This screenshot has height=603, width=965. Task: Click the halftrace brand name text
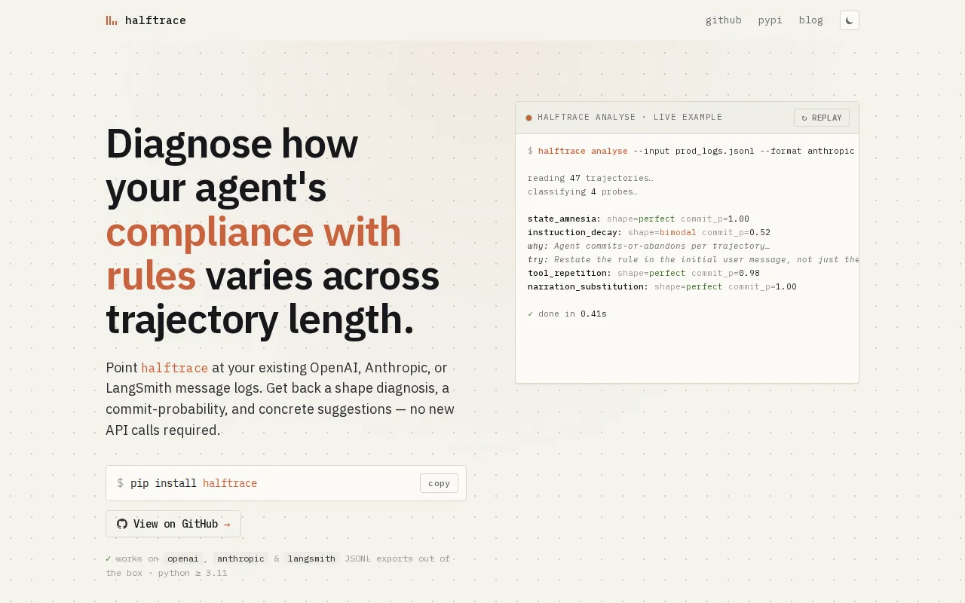155,20
